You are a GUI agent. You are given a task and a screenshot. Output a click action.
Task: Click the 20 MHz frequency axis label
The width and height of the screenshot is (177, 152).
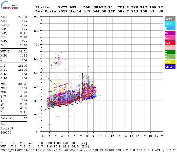click(163, 136)
